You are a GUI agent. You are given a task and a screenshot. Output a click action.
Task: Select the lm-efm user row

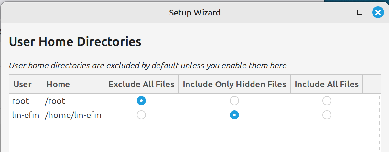pyautogui.click(x=26, y=115)
